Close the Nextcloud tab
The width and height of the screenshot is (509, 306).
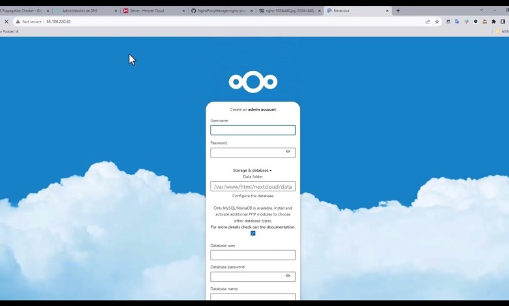387,10
